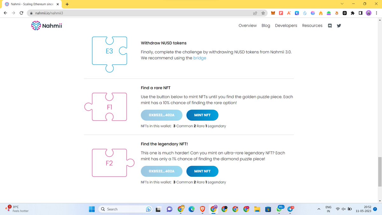Viewport: 382px width, 215px height.
Task: Open Nahmii's Discord link in the header
Action: point(330,26)
